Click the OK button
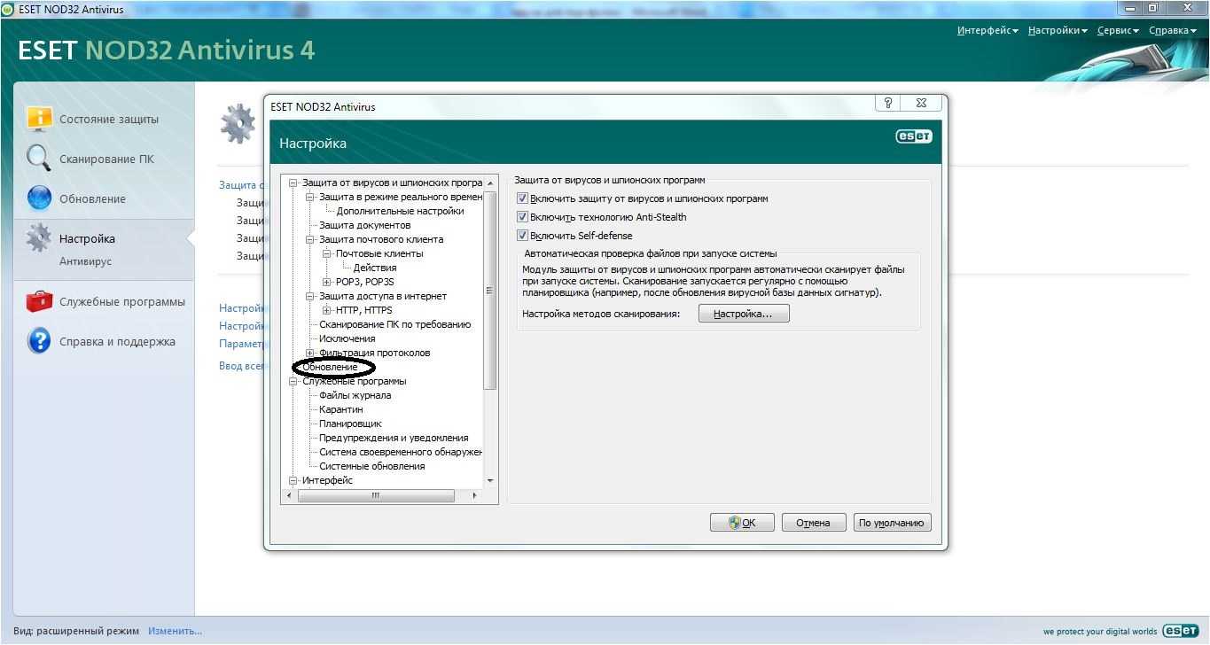The height and width of the screenshot is (645, 1210). click(742, 523)
